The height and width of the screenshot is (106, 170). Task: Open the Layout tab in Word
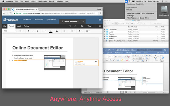click(109, 53)
